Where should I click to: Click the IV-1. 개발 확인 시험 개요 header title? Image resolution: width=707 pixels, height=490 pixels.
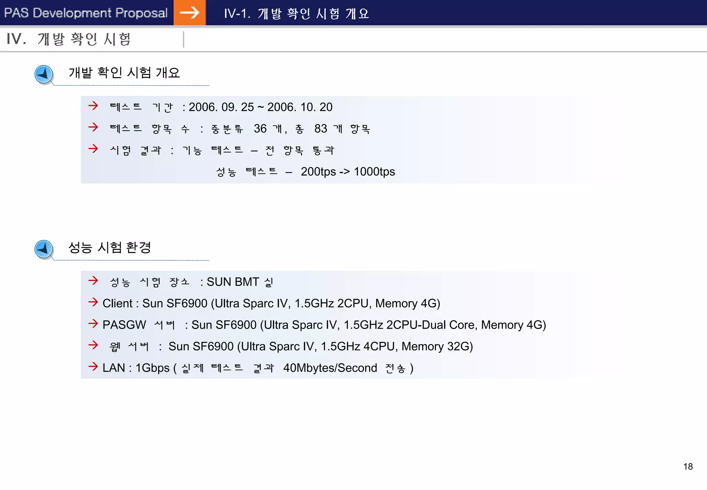[297, 13]
